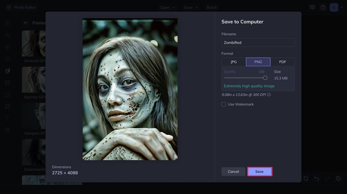Click the Quality slider handle

click(265, 78)
